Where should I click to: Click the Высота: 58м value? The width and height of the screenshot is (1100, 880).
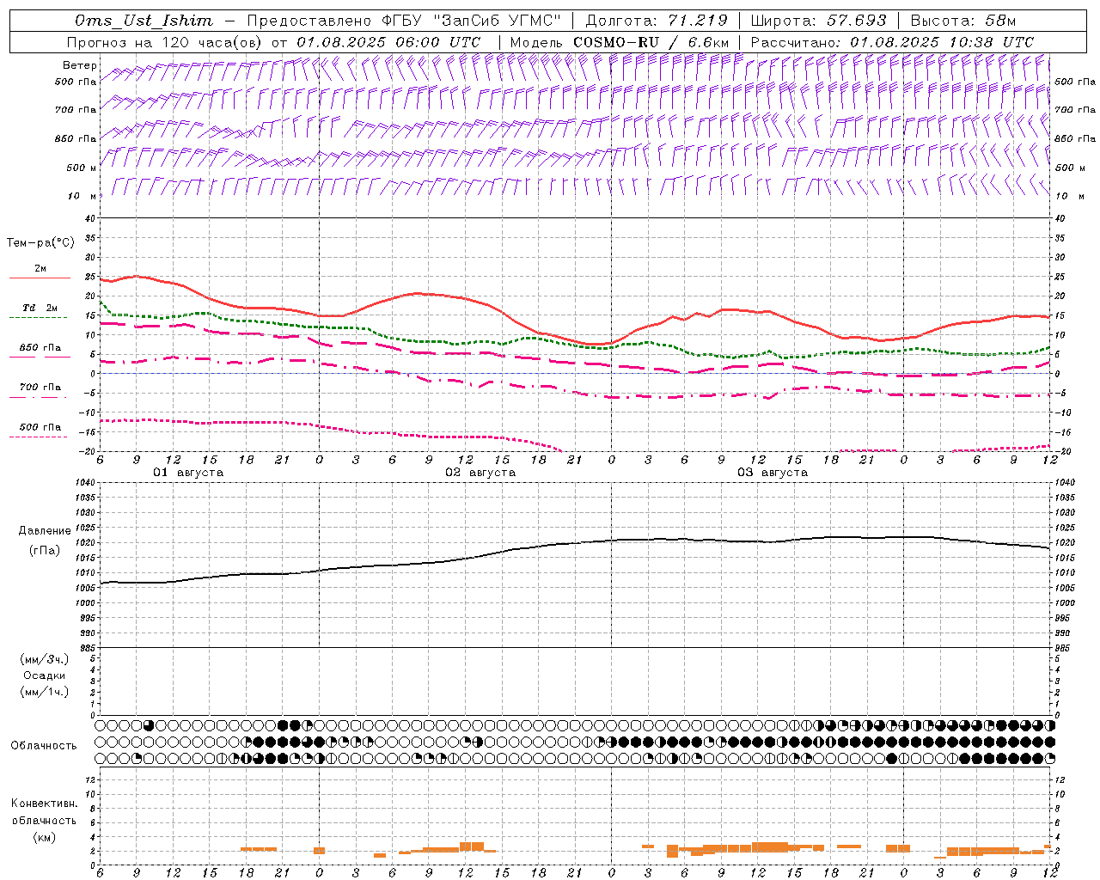(x=962, y=20)
